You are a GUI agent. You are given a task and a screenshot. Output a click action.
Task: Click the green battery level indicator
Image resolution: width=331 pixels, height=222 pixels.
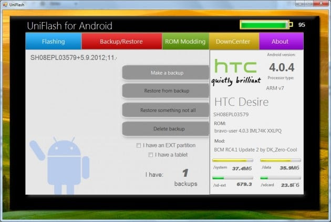coord(266,25)
